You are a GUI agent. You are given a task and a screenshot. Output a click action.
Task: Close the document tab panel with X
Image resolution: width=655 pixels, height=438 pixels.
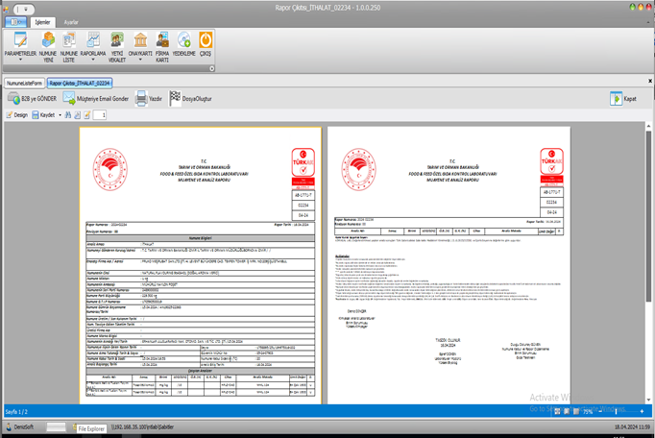click(650, 81)
